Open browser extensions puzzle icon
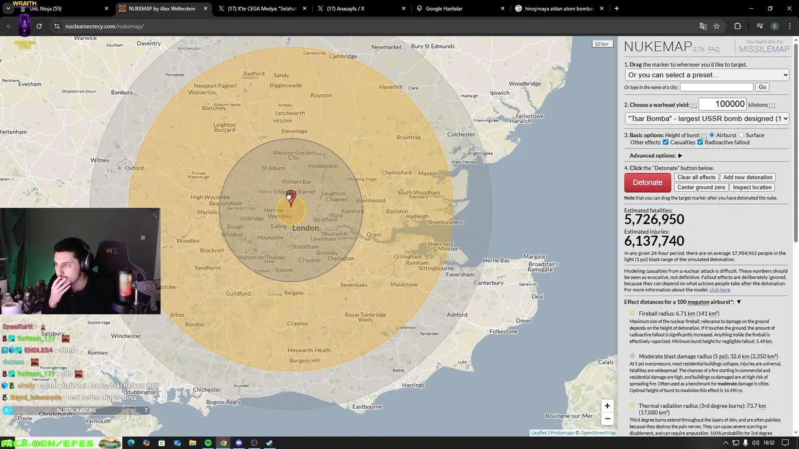This screenshot has width=799, height=449. (x=738, y=26)
